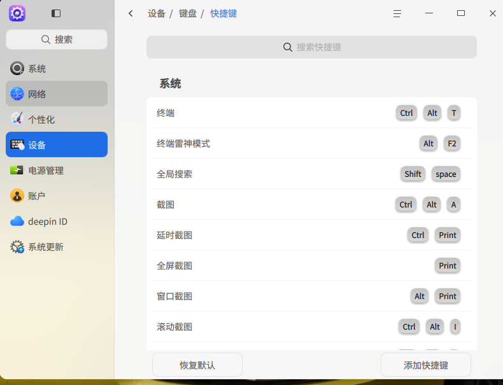Click the magnifier in sidebar search

46,39
